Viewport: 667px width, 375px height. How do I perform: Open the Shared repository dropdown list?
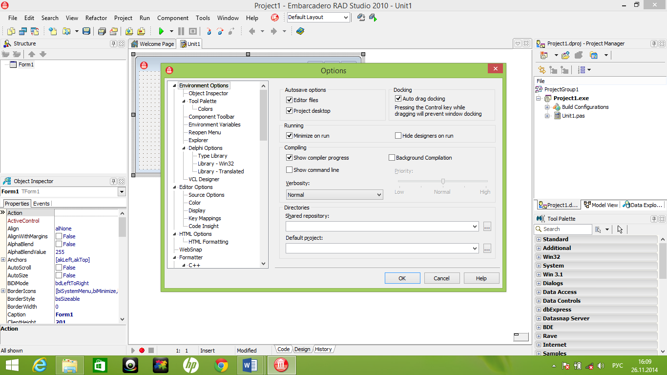click(475, 227)
